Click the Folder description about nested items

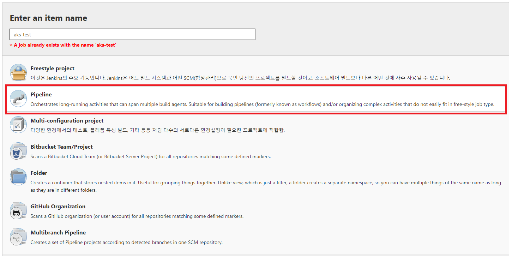266,186
